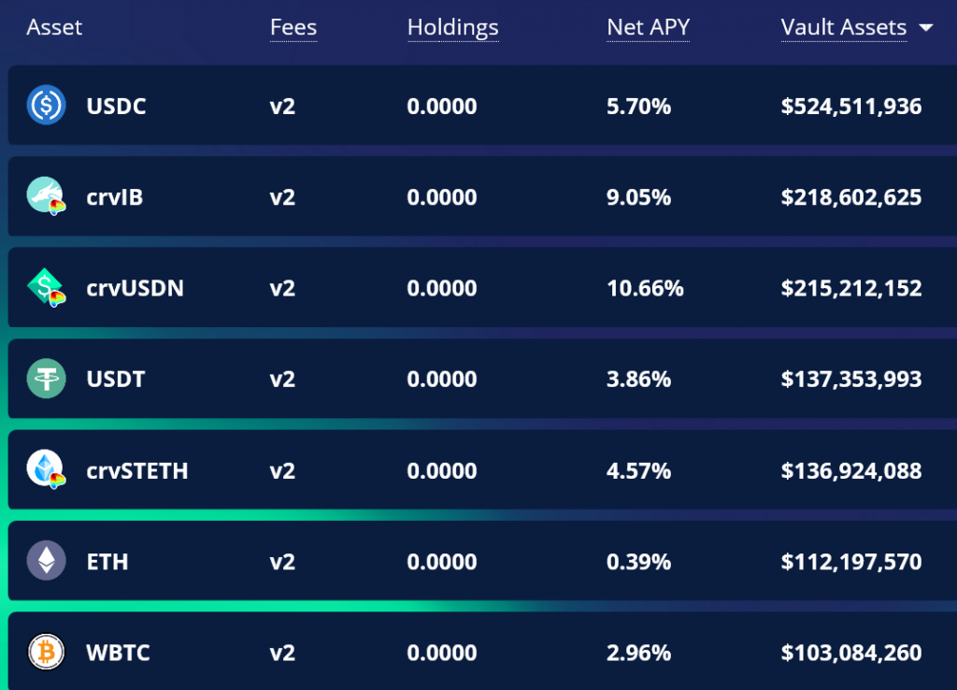Open the crvUSDN vault name link

pos(135,288)
